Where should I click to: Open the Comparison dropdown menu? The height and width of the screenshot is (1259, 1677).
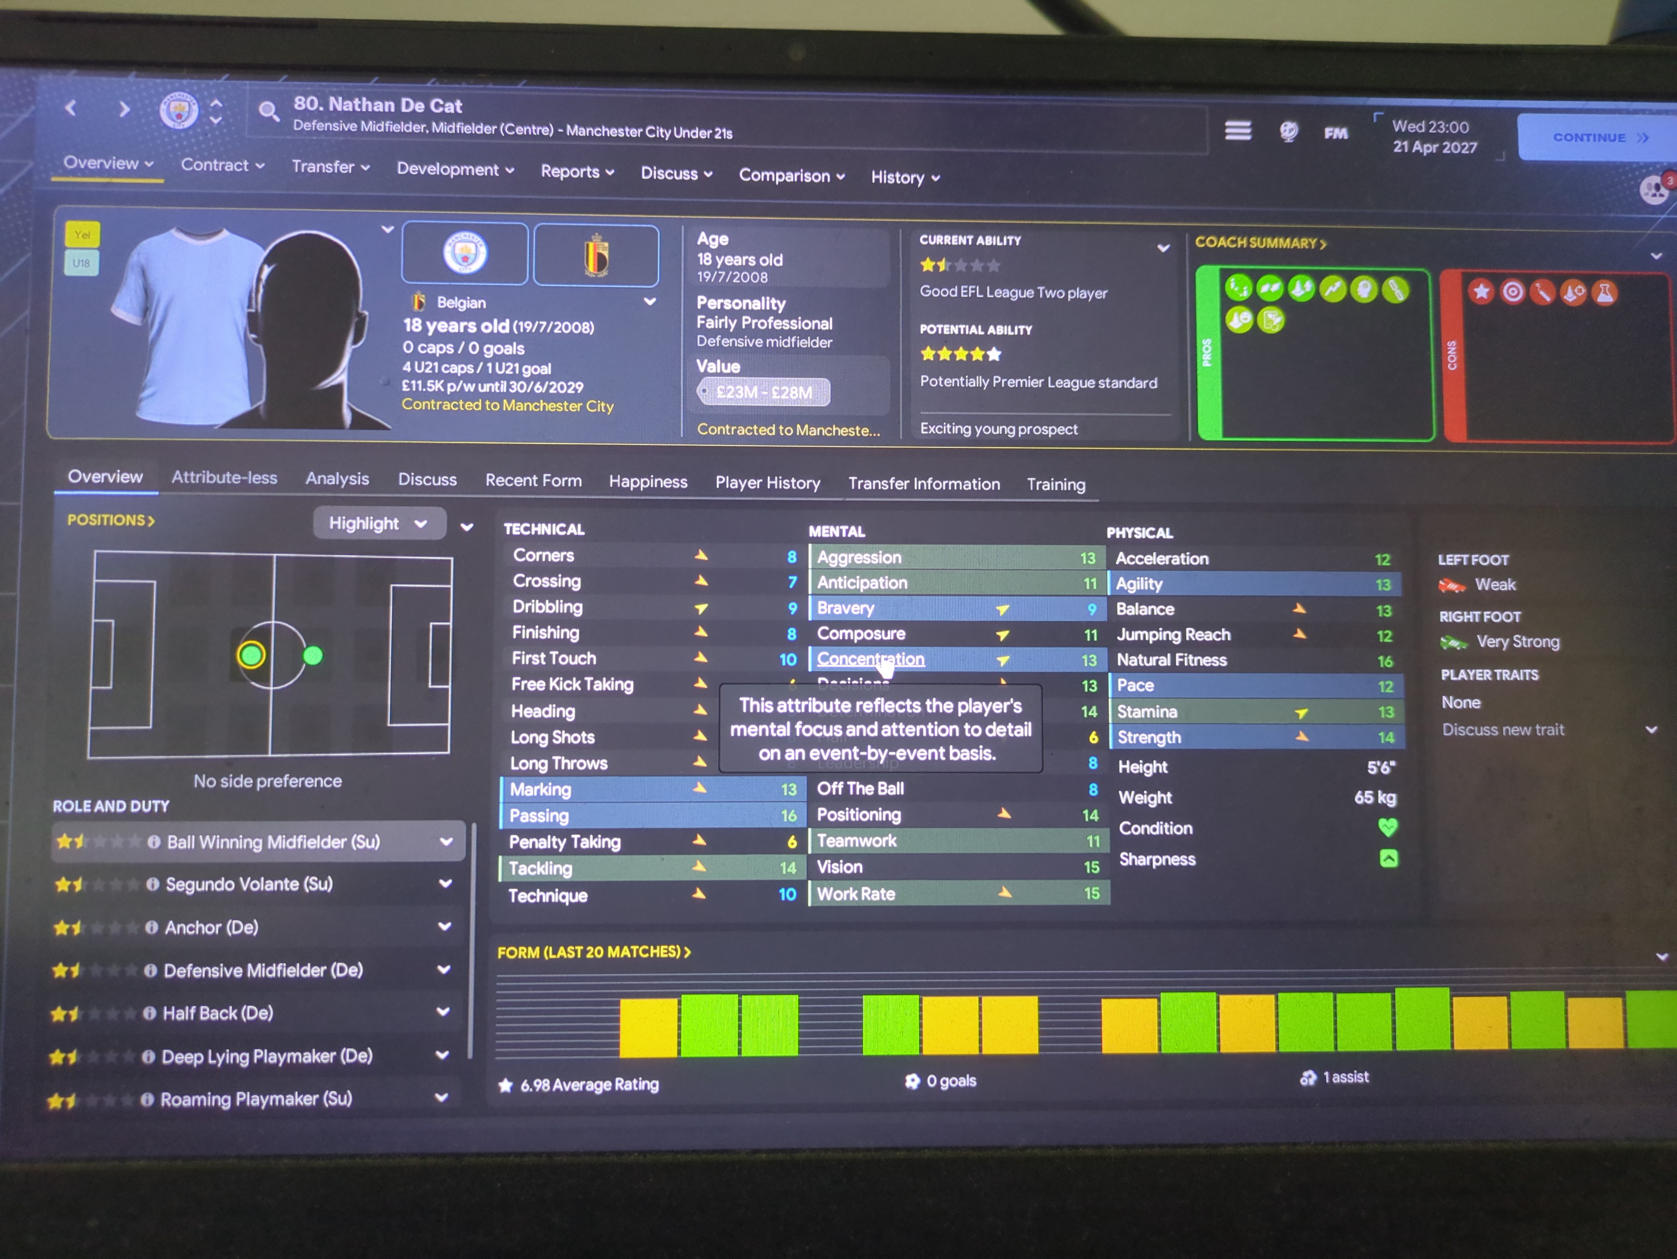pos(791,176)
